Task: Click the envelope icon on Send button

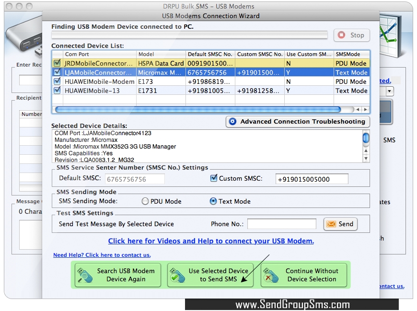Action: pyautogui.click(x=331, y=224)
